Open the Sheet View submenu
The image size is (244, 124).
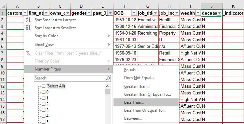68,45
